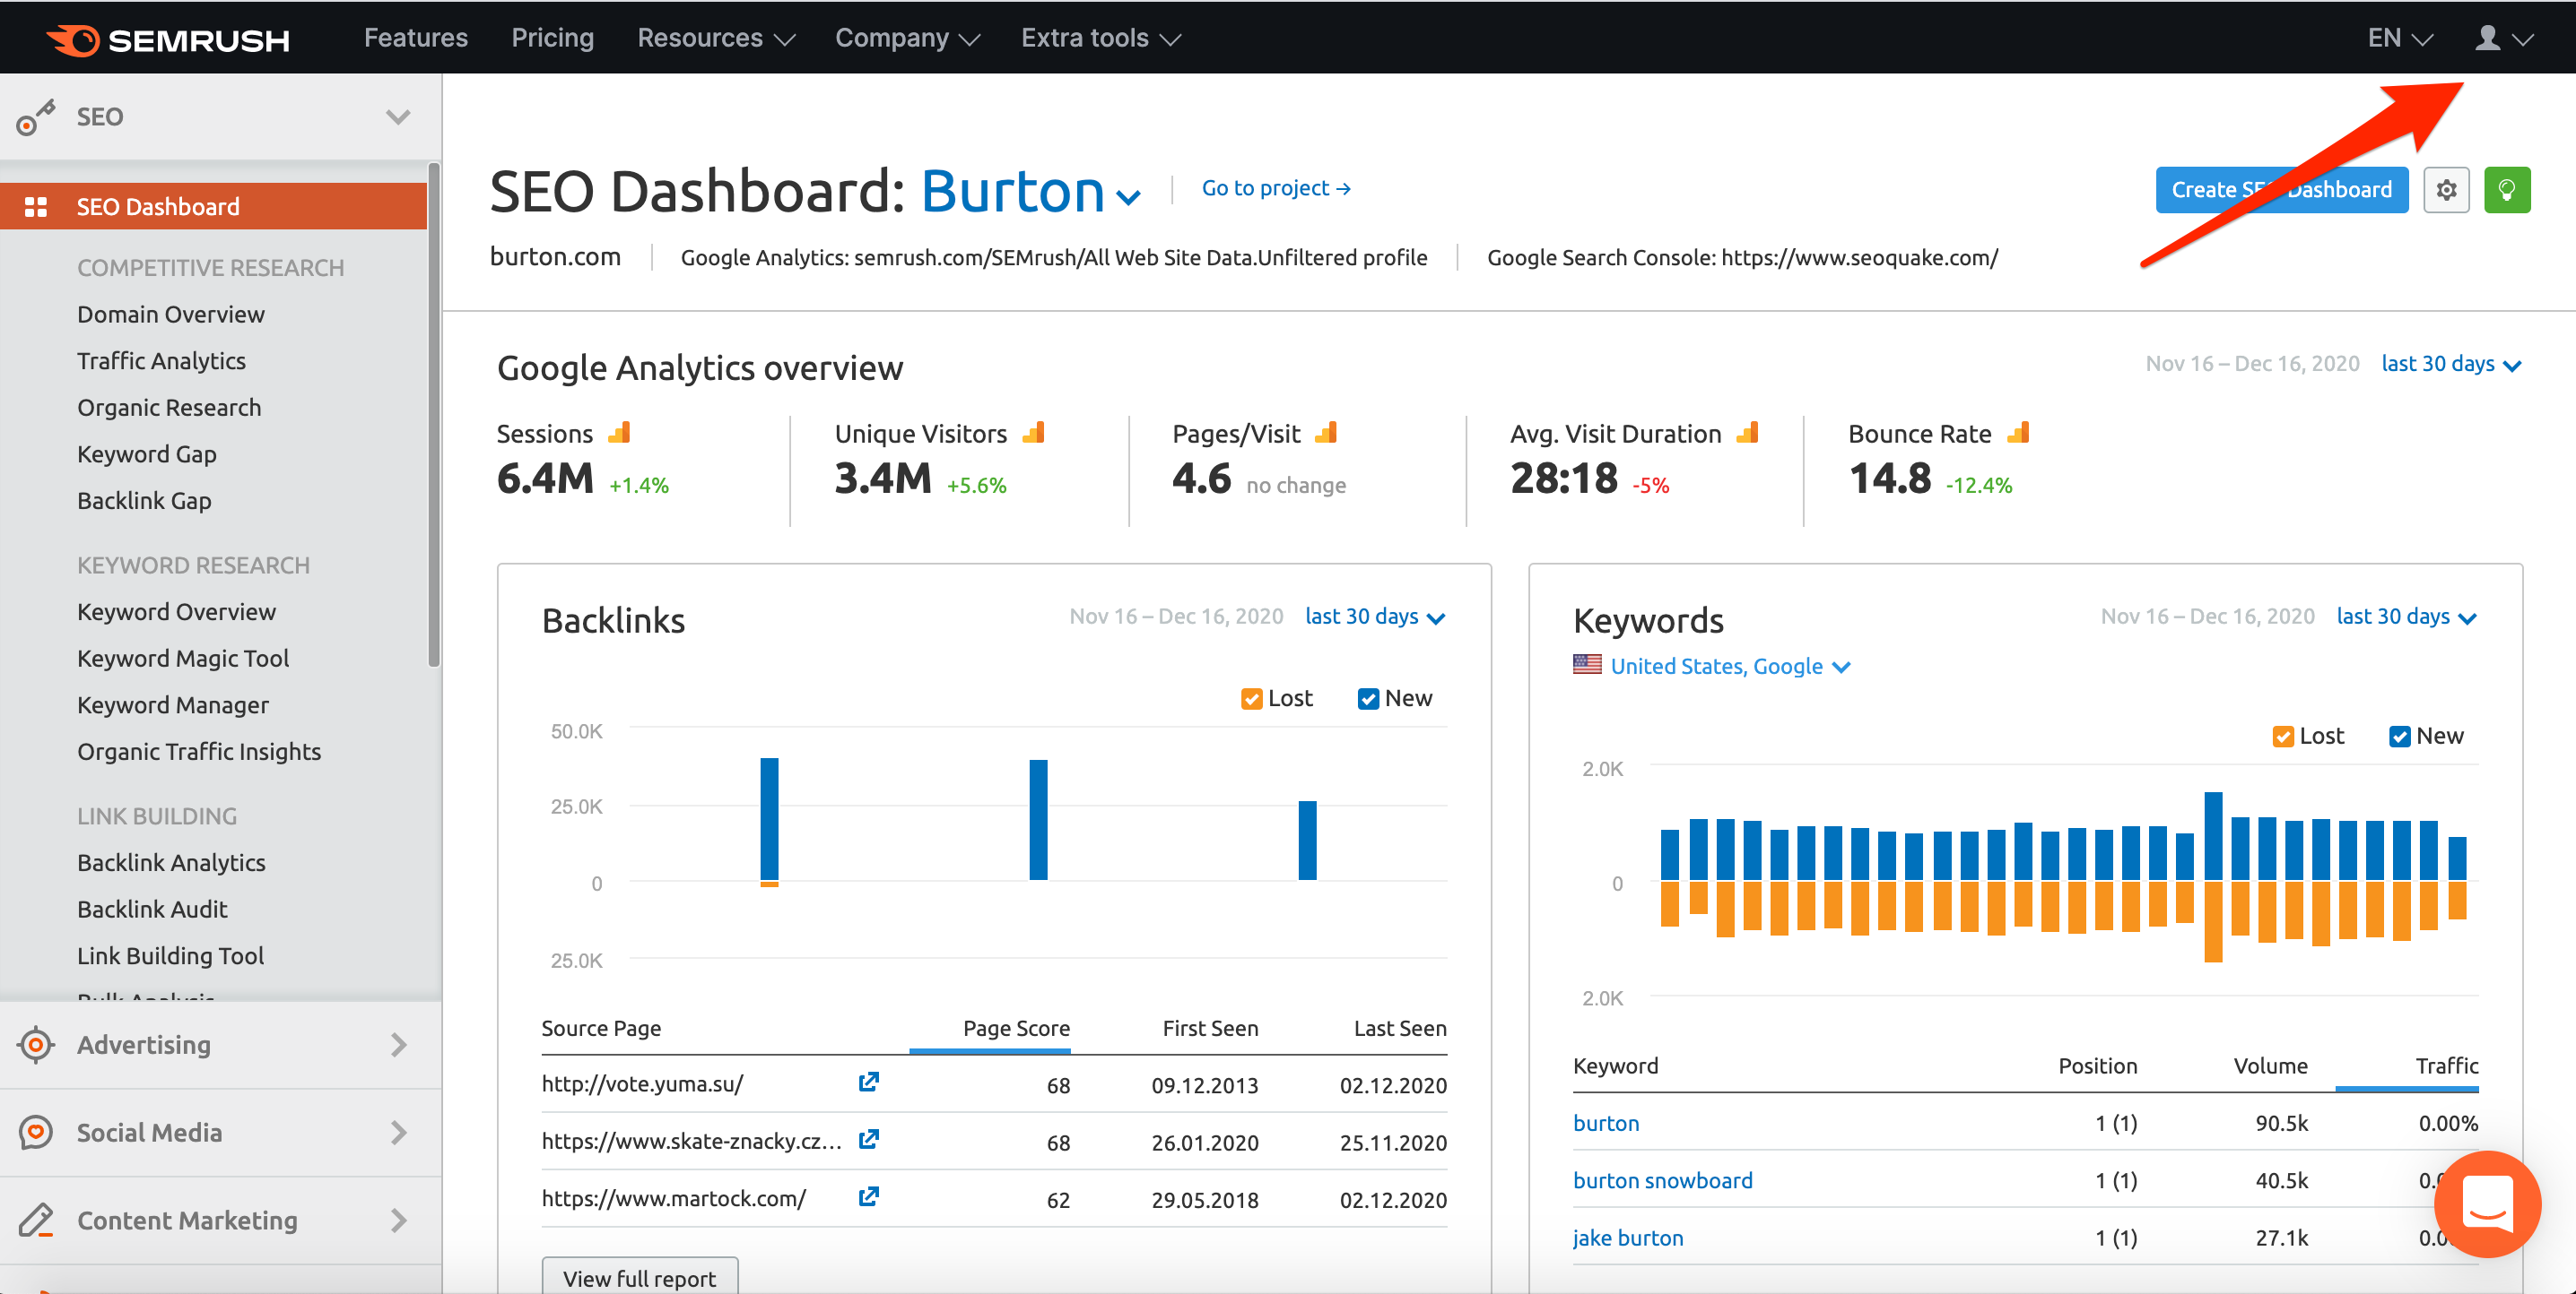2576x1294 pixels.
Task: Click the Social Media chat icon
Action: [36, 1132]
